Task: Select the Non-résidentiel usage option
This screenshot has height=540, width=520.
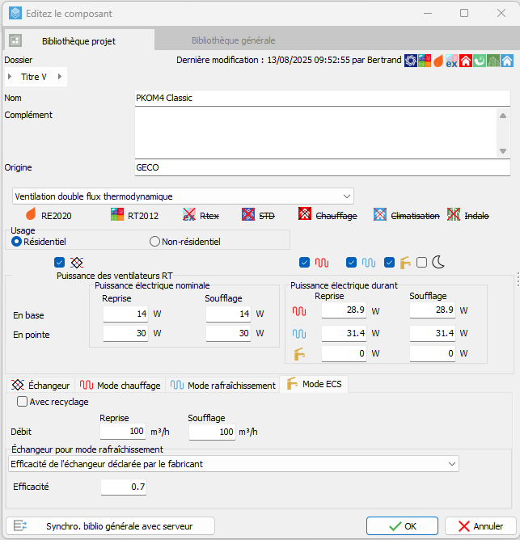Action: tap(155, 241)
